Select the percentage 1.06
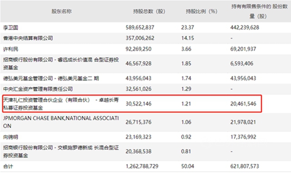This screenshot has width=291, height=173. pyautogui.click(x=186, y=122)
